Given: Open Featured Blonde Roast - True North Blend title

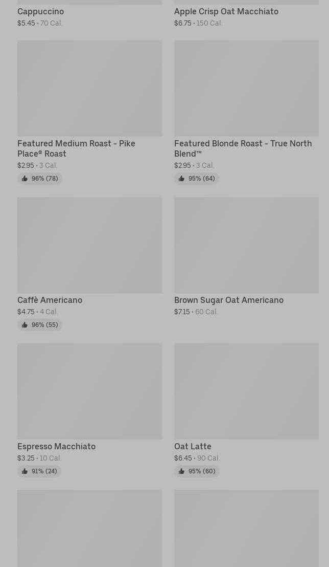Looking at the screenshot, I should [243, 148].
